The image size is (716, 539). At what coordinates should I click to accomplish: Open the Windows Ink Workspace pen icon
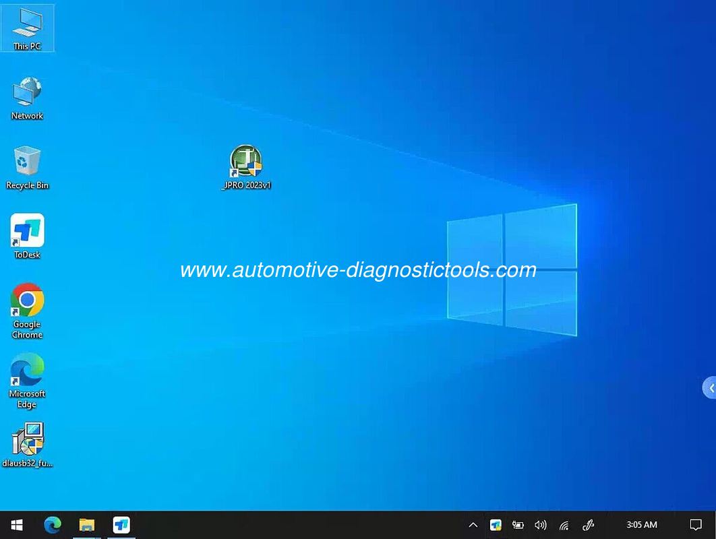pyautogui.click(x=588, y=525)
